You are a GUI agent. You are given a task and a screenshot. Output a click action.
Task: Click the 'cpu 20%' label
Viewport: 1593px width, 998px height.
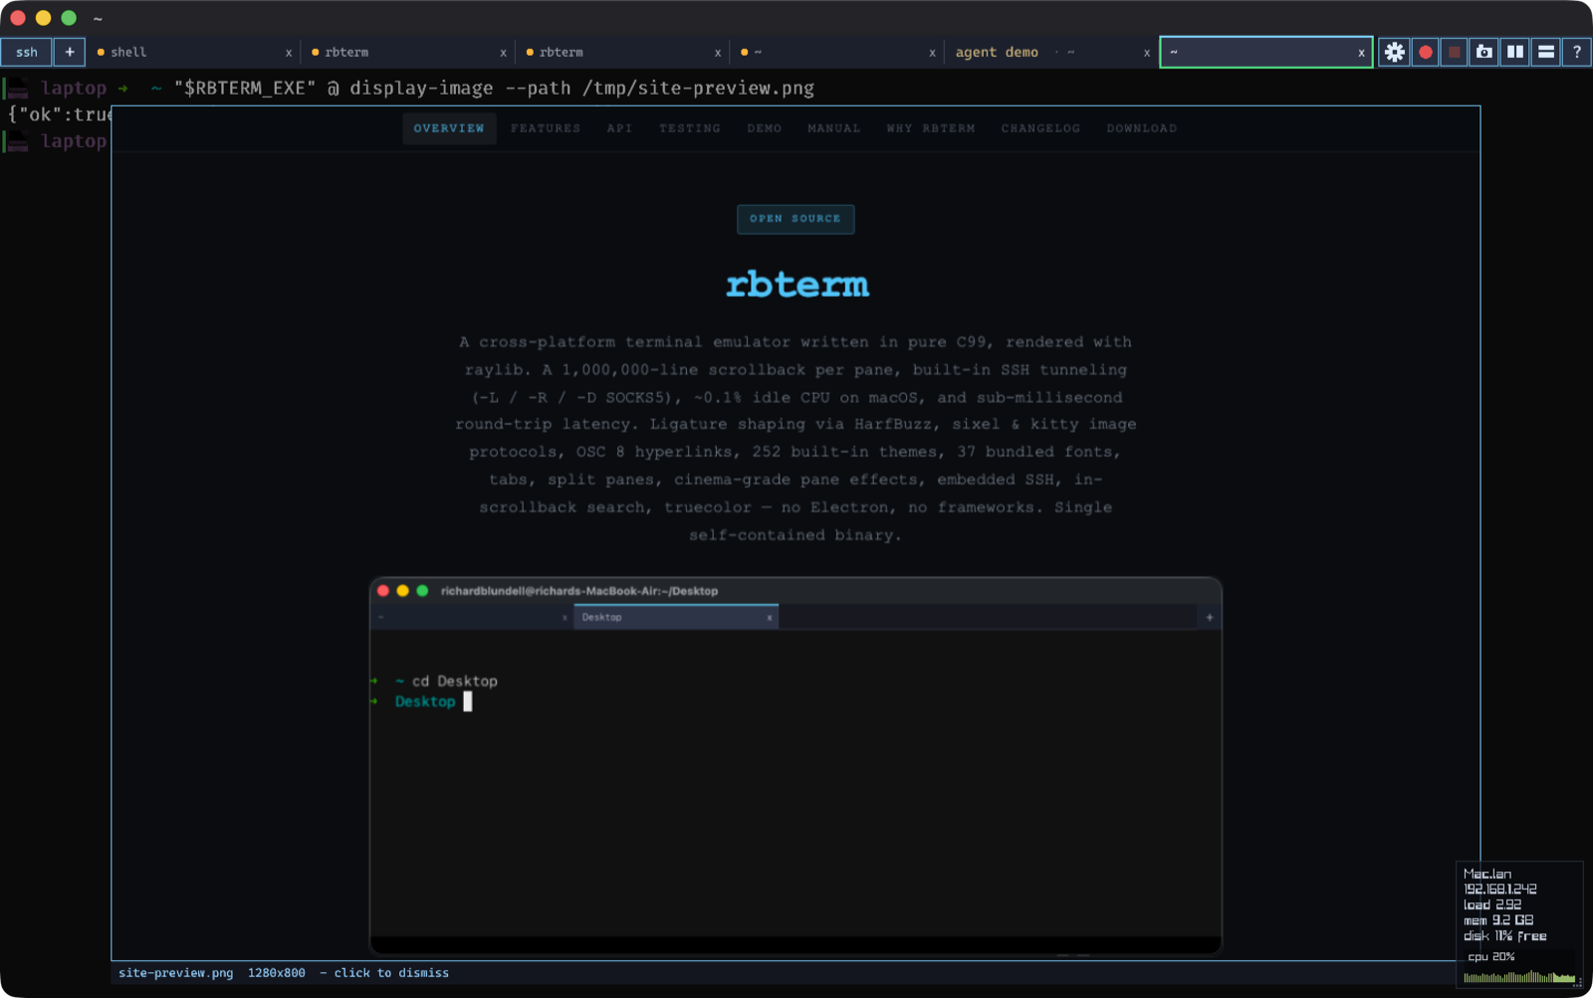pyautogui.click(x=1491, y=956)
